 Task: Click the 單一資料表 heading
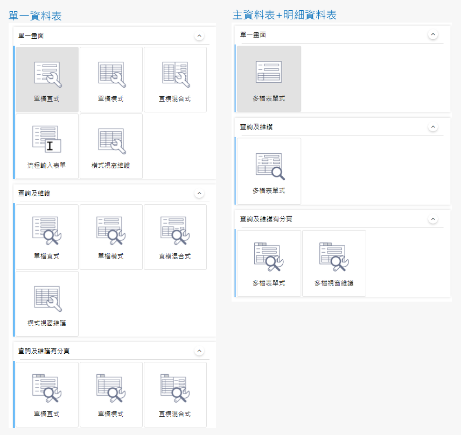[35, 16]
